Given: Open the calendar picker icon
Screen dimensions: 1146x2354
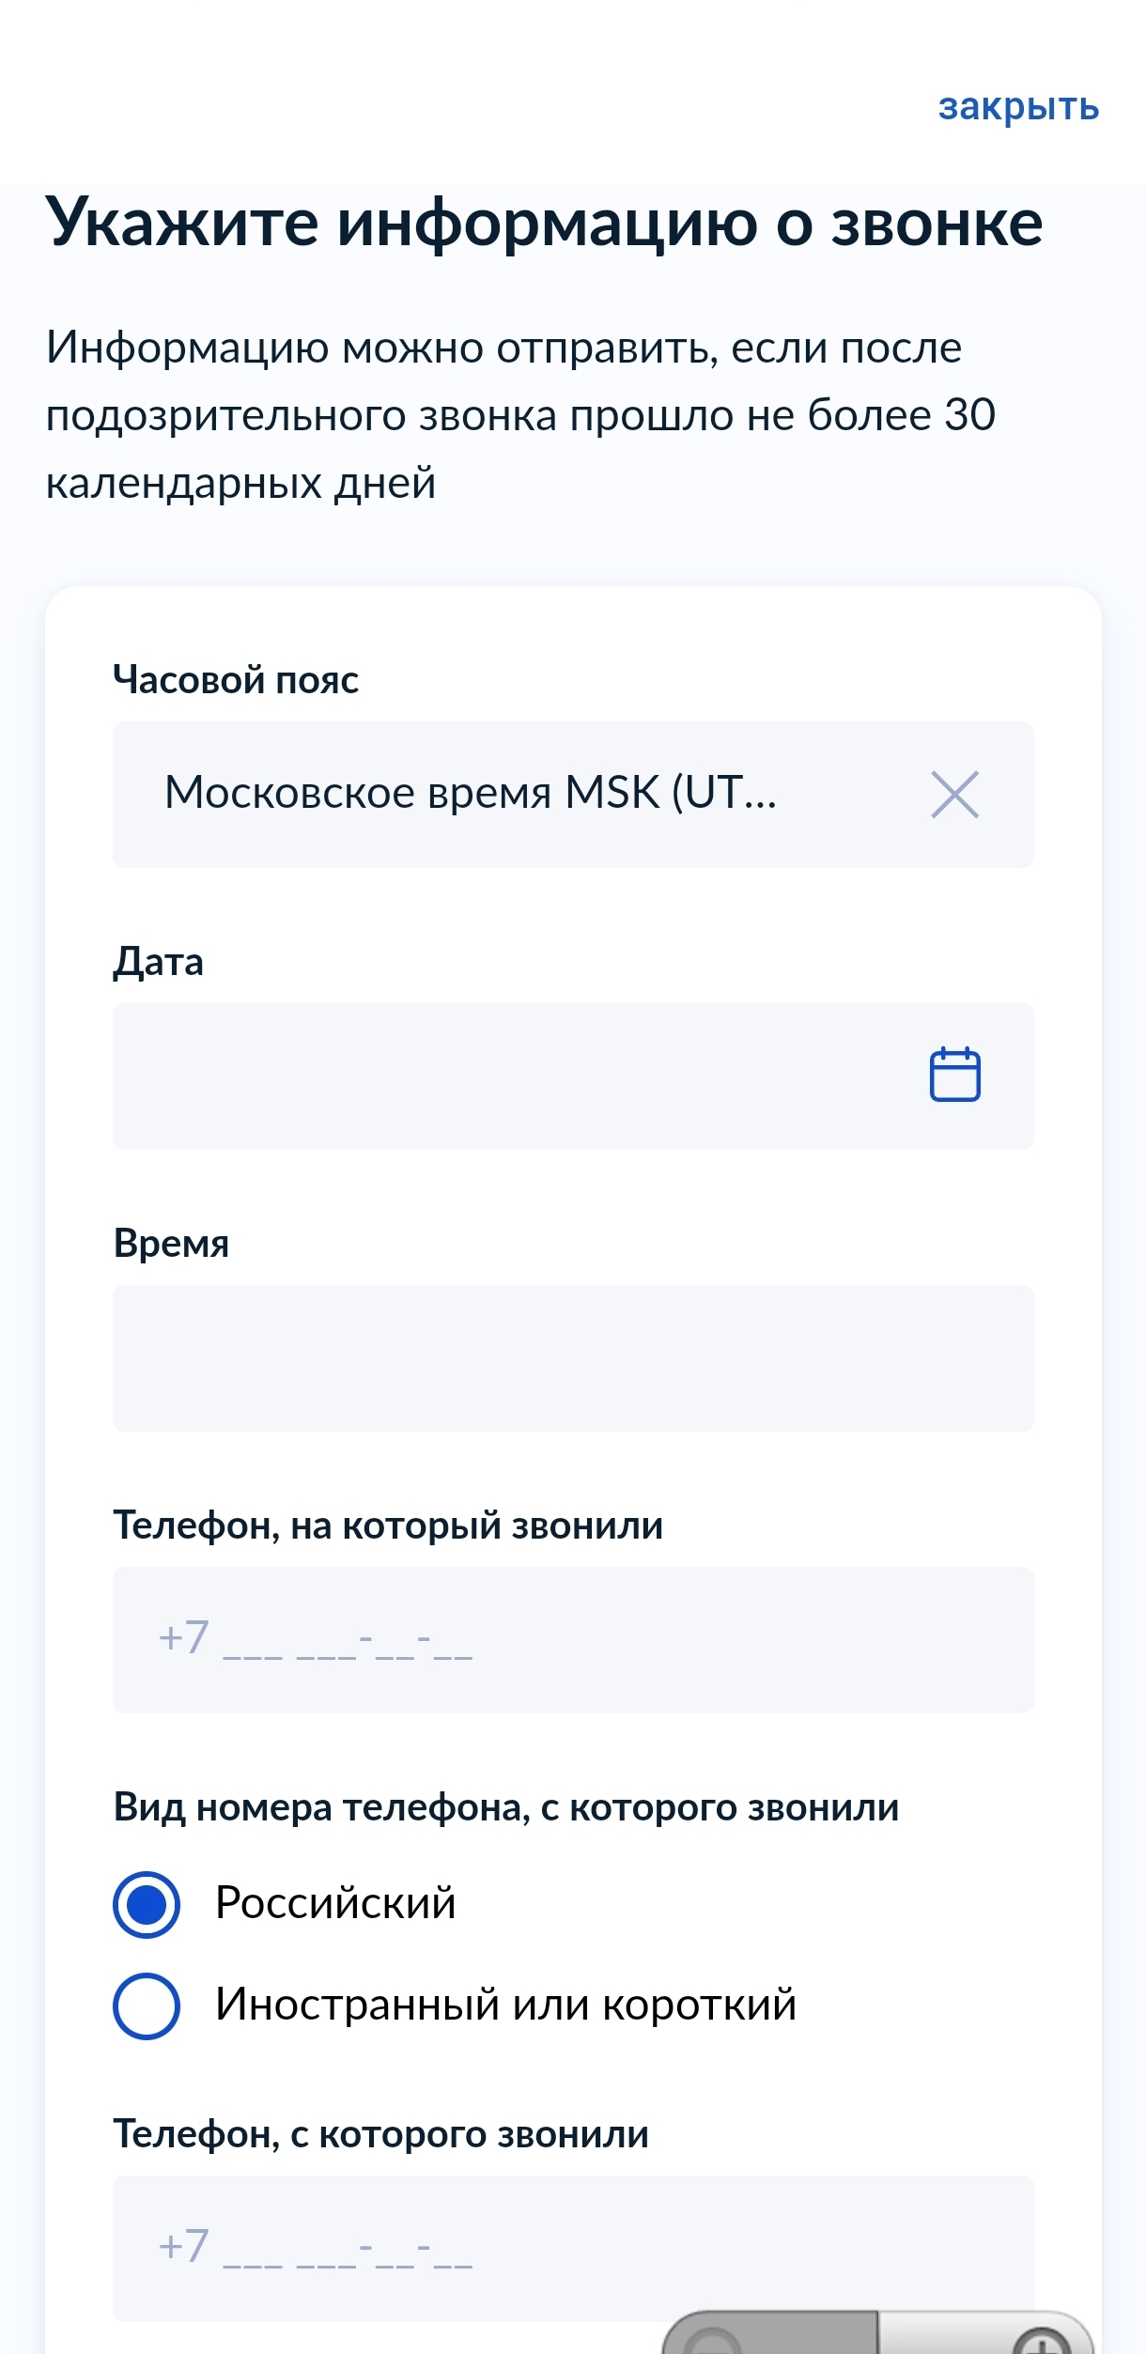Looking at the screenshot, I should 954,1075.
